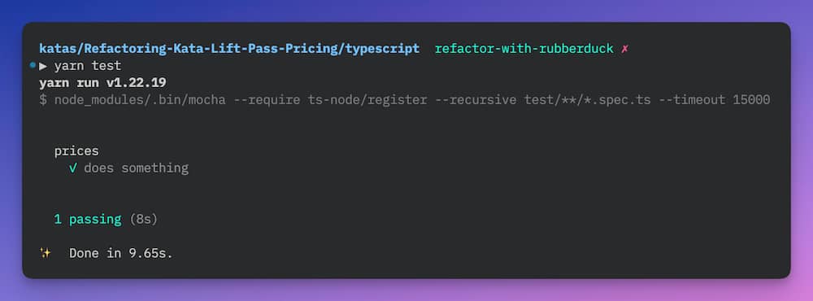813x301 pixels.
Task: Click the typed yarn test command
Action: (x=88, y=66)
